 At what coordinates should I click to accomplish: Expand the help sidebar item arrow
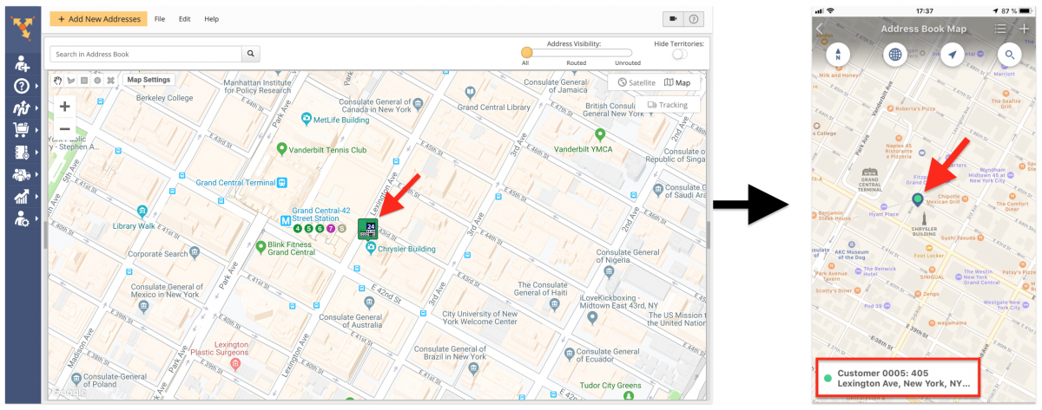click(x=36, y=86)
